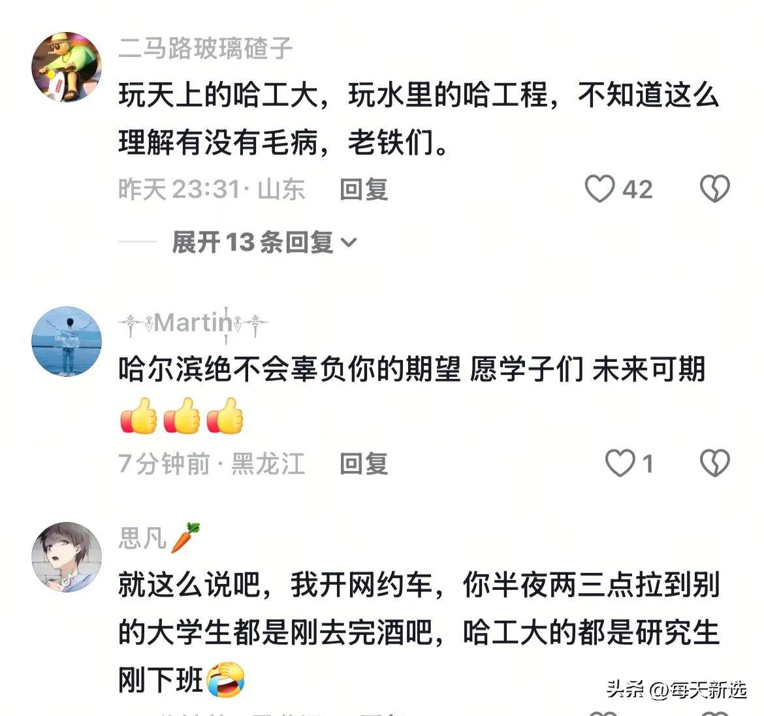
Task: Open 思凡 anime avatar
Action: (x=66, y=557)
